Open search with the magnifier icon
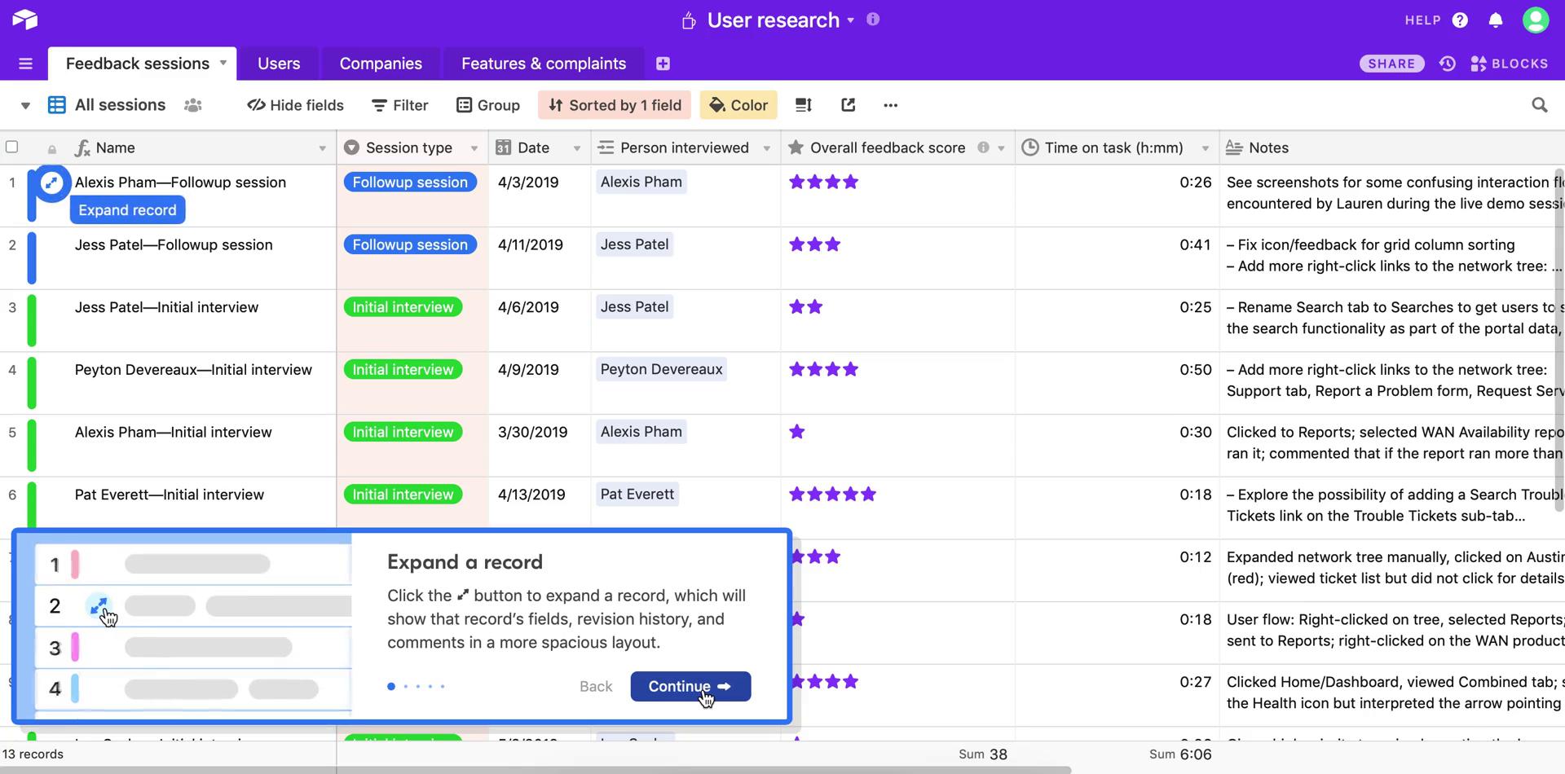 click(1540, 104)
